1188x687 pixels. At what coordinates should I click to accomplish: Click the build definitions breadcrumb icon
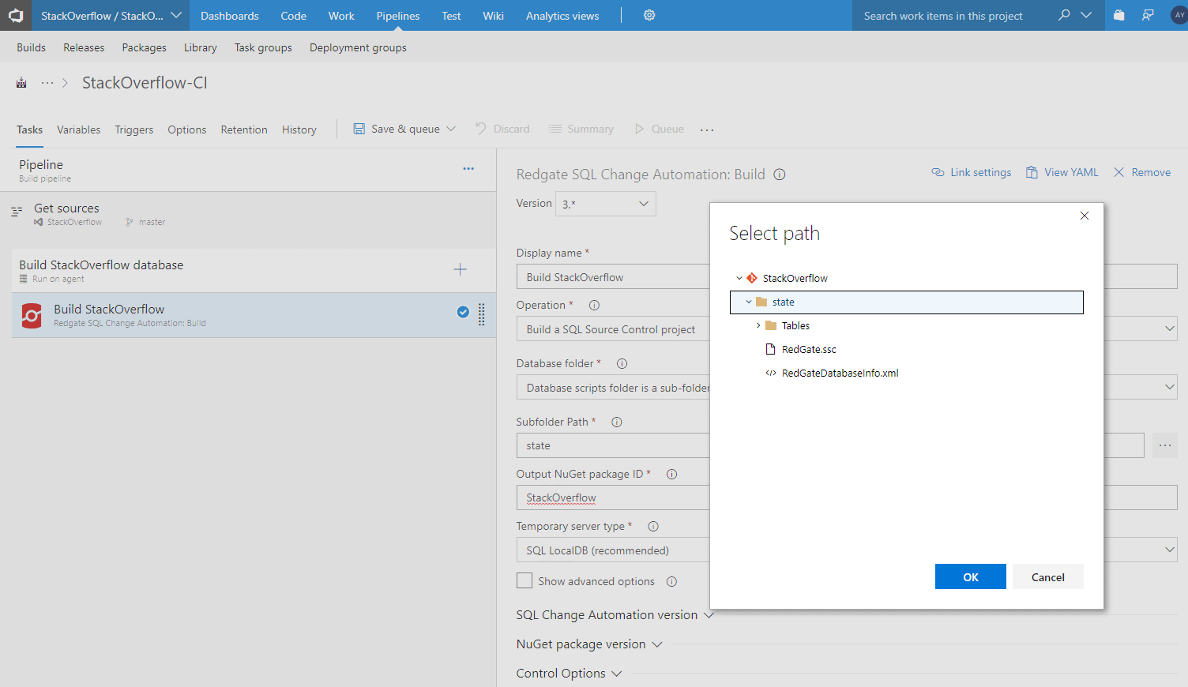tap(21, 83)
